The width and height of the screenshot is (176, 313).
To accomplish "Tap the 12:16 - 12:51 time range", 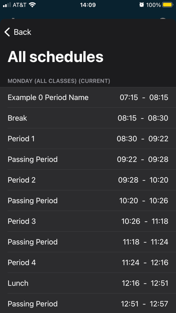I will pyautogui.click(x=145, y=283).
